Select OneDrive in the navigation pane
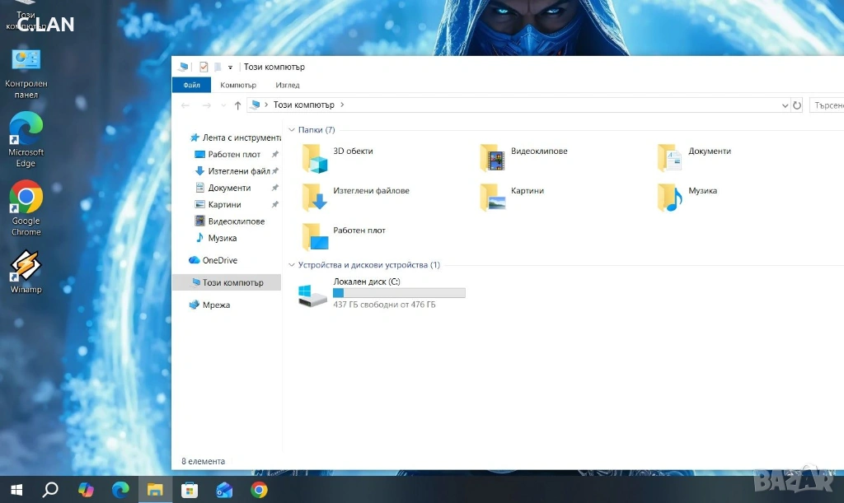The height and width of the screenshot is (503, 844). (219, 260)
